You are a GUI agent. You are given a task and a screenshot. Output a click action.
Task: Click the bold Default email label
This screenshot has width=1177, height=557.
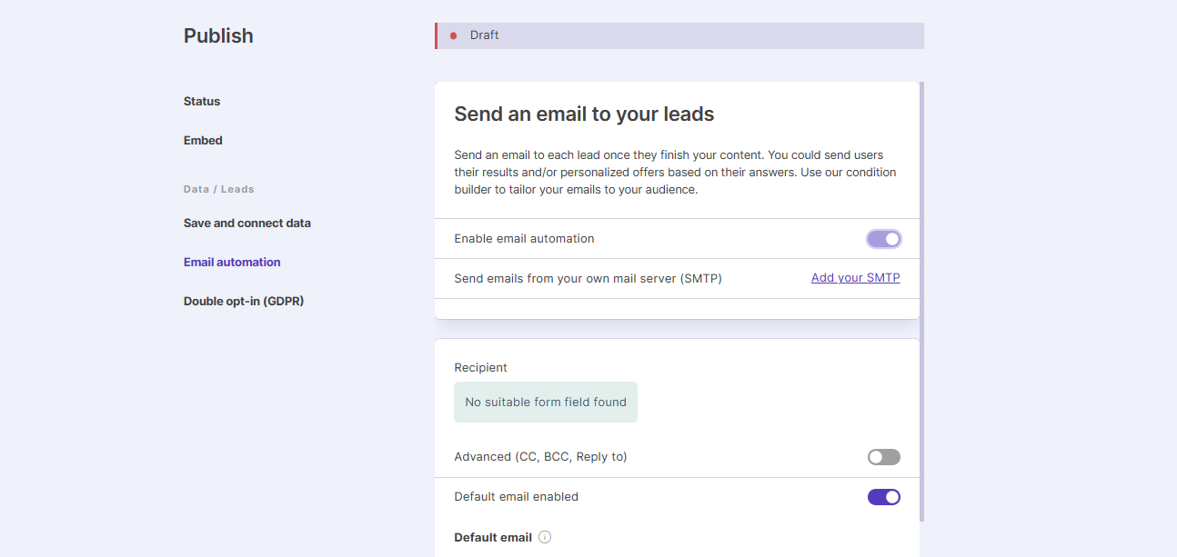tap(492, 537)
